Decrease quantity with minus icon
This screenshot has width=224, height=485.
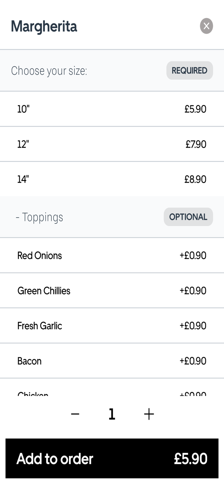pyautogui.click(x=75, y=414)
